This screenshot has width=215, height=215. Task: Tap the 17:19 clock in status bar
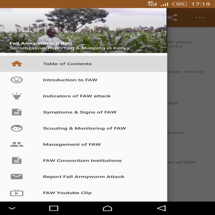tap(201, 4)
